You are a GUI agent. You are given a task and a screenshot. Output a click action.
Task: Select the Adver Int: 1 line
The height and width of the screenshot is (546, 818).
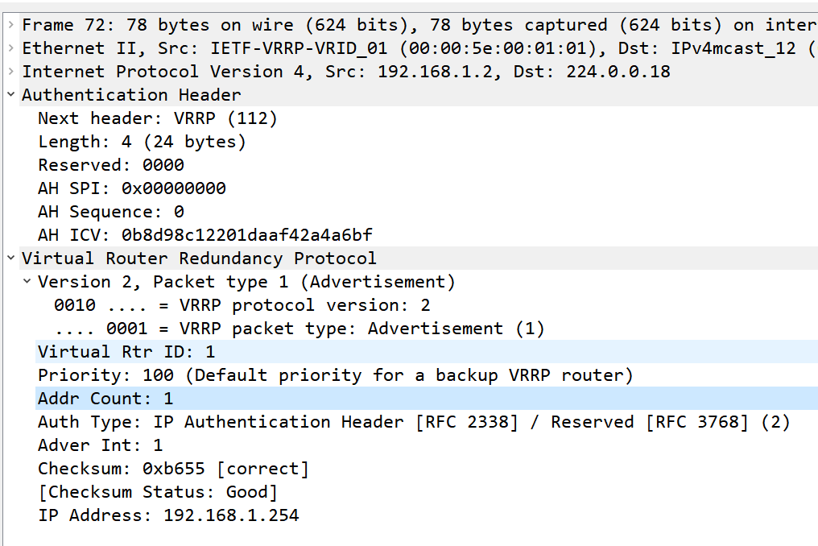point(101,445)
